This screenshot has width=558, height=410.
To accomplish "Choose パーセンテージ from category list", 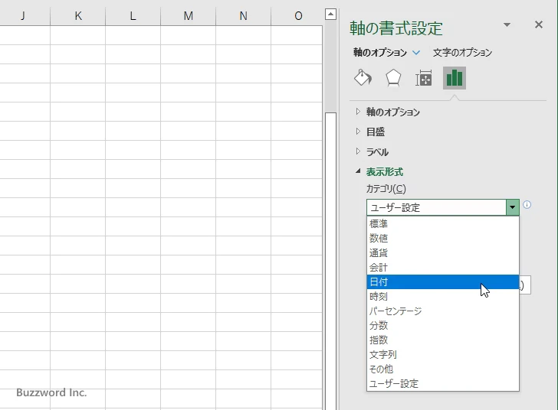I will point(443,311).
